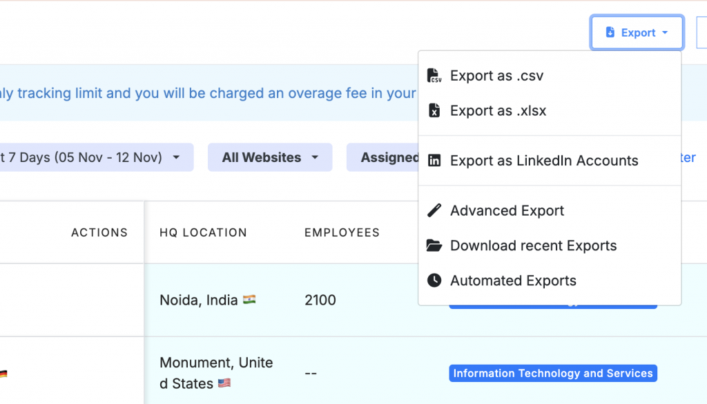Image resolution: width=707 pixels, height=404 pixels.
Task: Click the LinkedIn logo icon
Action: pyautogui.click(x=434, y=161)
